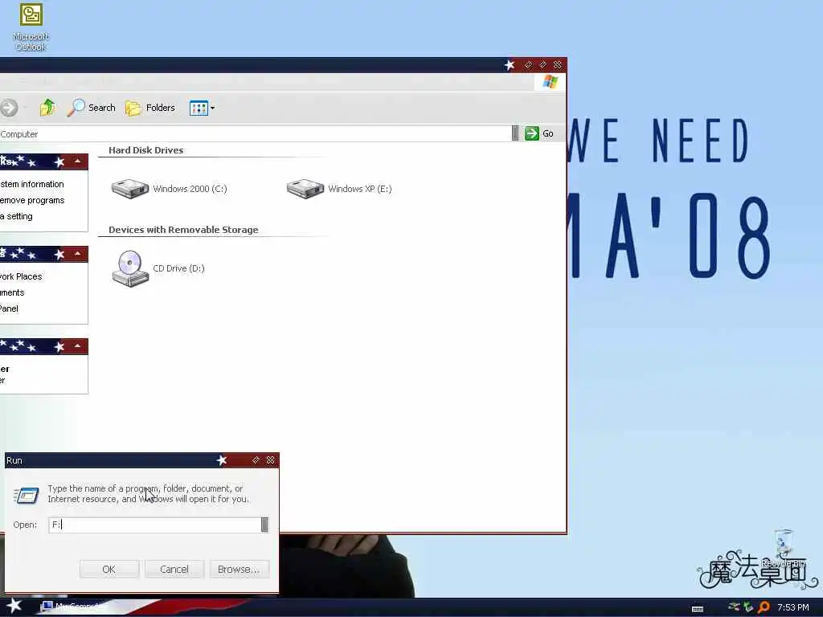Click the green tray icon beside the magnifier
This screenshot has width=823, height=617.
749,607
